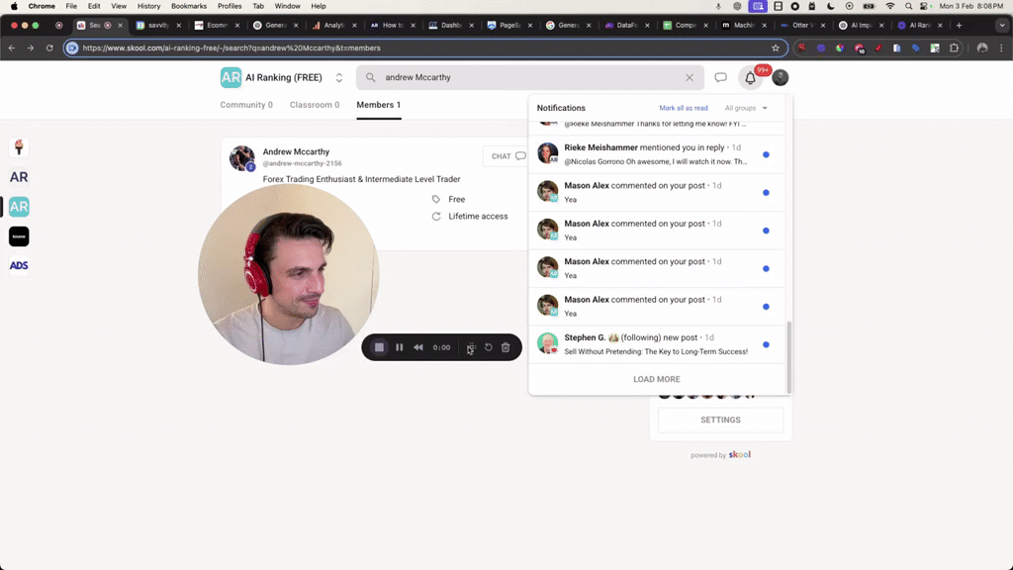The width and height of the screenshot is (1013, 570).
Task: Click the LOAD MORE notifications button
Action: (656, 379)
